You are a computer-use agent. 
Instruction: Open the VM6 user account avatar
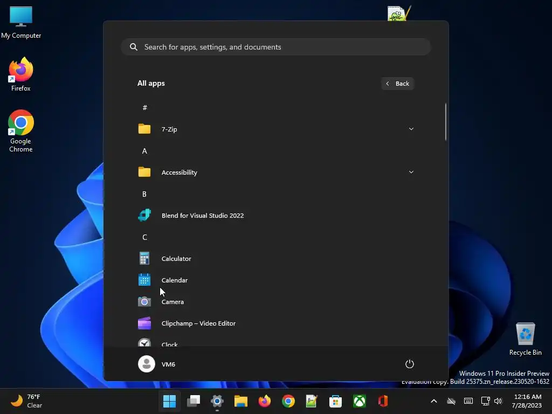(147, 364)
